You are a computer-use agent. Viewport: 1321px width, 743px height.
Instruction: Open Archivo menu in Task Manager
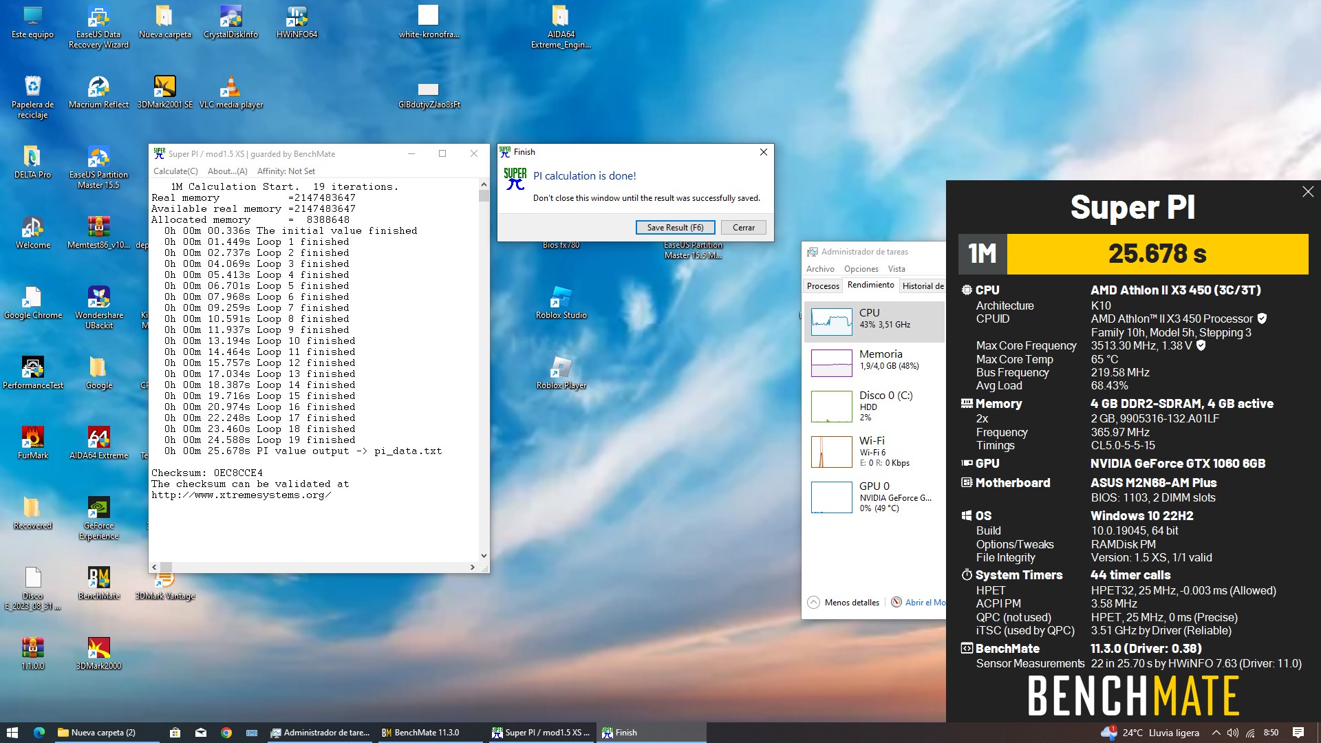point(820,269)
